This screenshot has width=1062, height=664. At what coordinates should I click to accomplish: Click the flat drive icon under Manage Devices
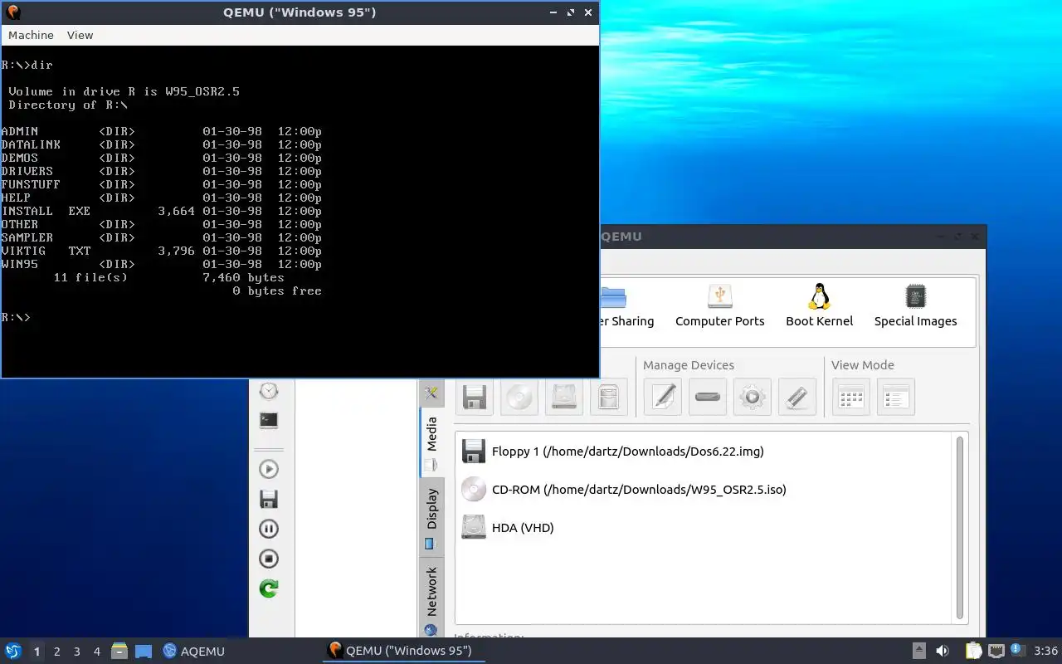click(x=708, y=397)
